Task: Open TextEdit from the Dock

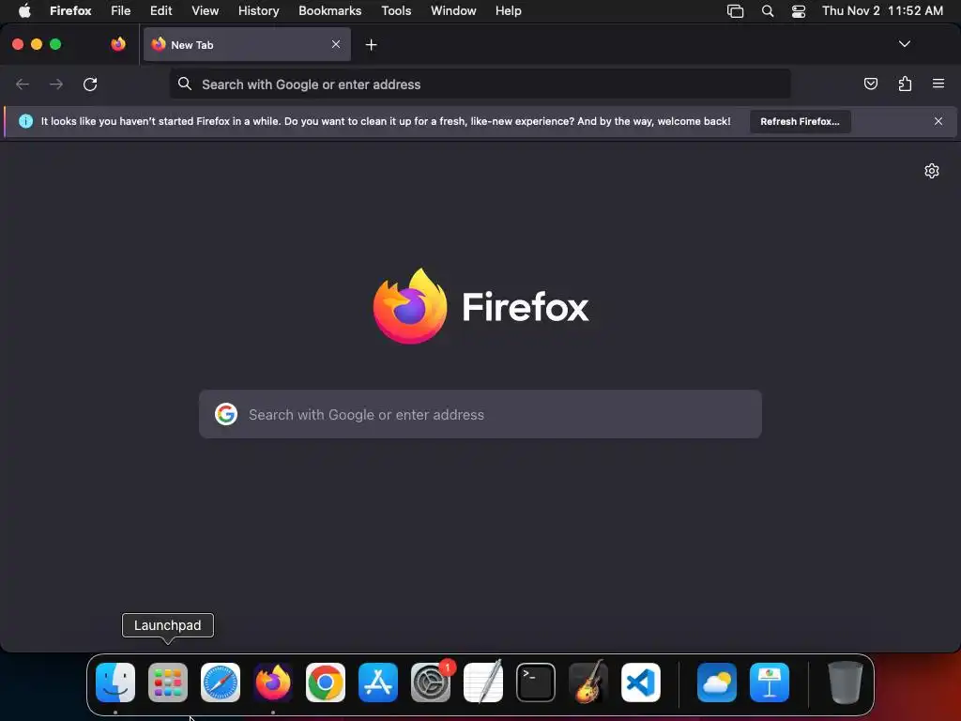Action: [483, 682]
